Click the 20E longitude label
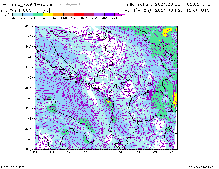 pyautogui.click(x=121, y=152)
